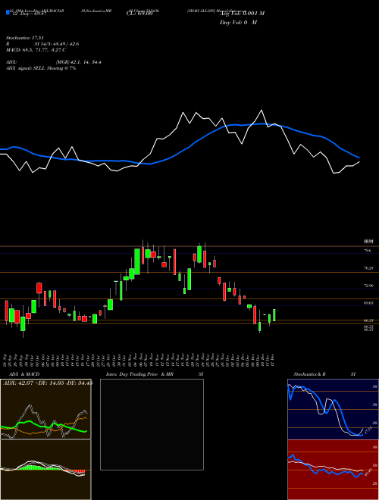
Task: Select the ADX (MGR) 42.1, 14, 34.4 values
Action: [79, 62]
